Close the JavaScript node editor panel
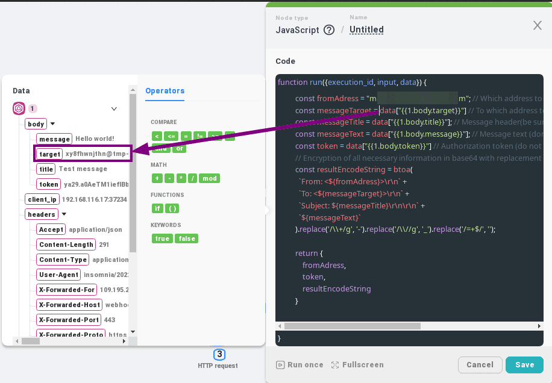The width and height of the screenshot is (552, 383). 538,25
